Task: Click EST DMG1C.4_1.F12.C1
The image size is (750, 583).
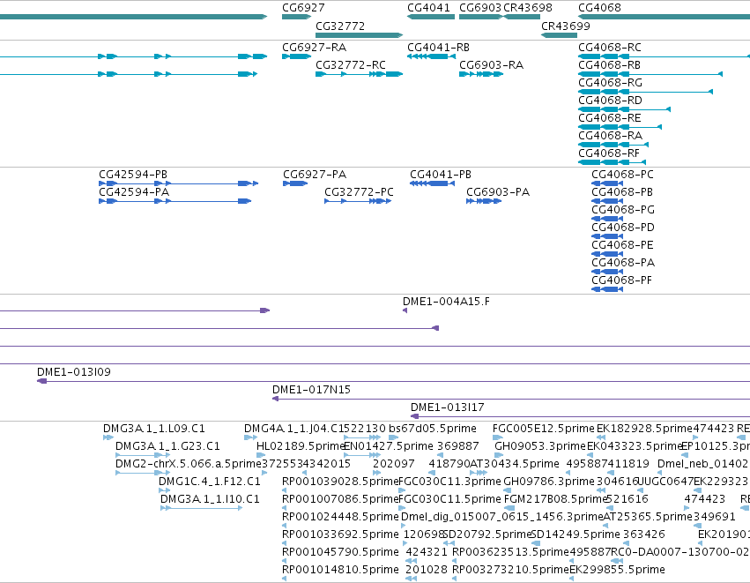Action: [210, 482]
